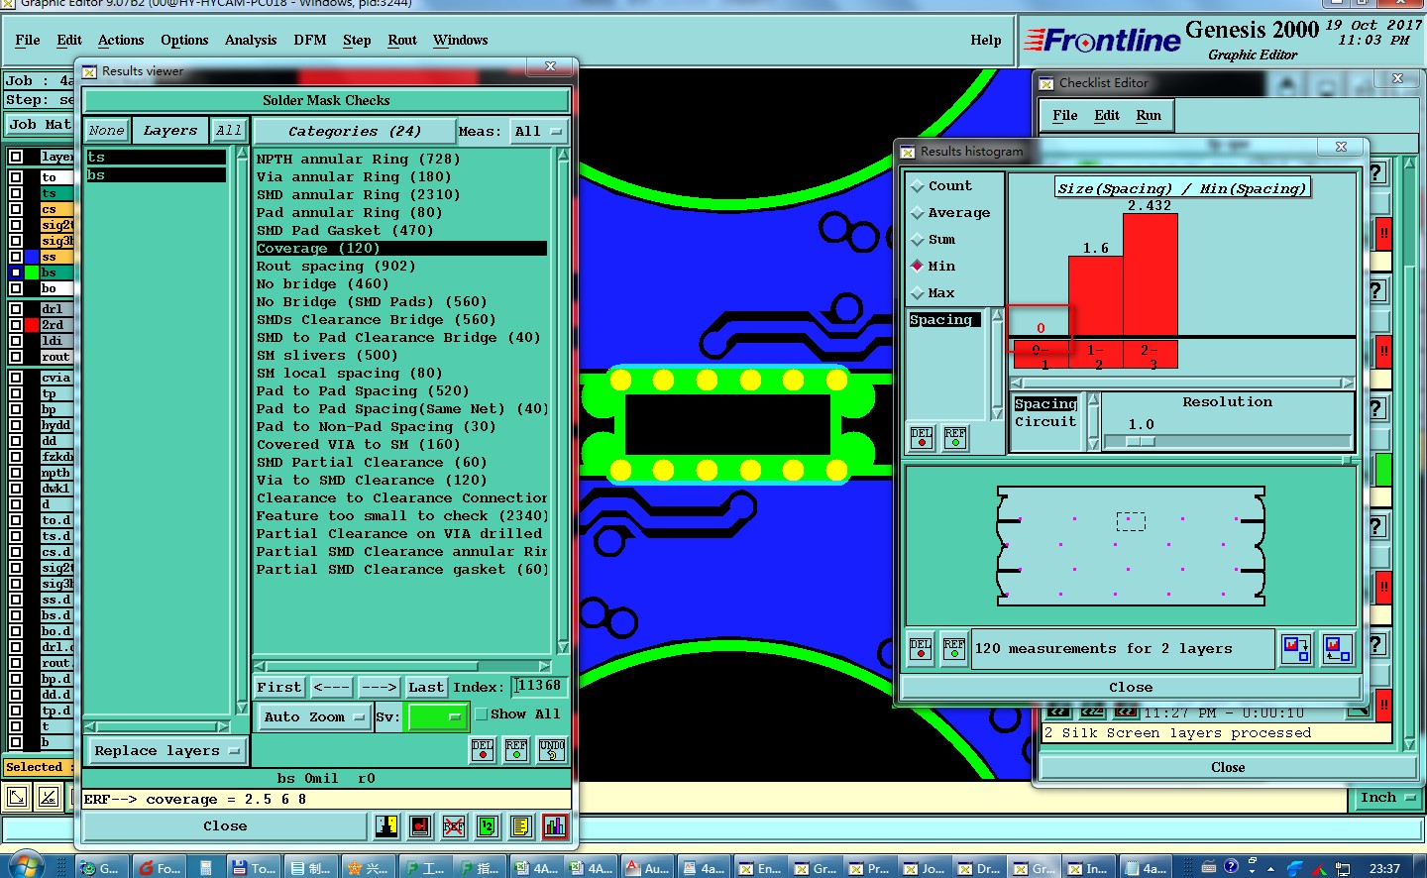The height and width of the screenshot is (878, 1427).
Task: Select Sum radio option in histogram
Action: 918,239
